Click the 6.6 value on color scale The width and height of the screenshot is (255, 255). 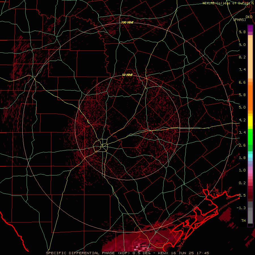pyautogui.click(x=242, y=82)
